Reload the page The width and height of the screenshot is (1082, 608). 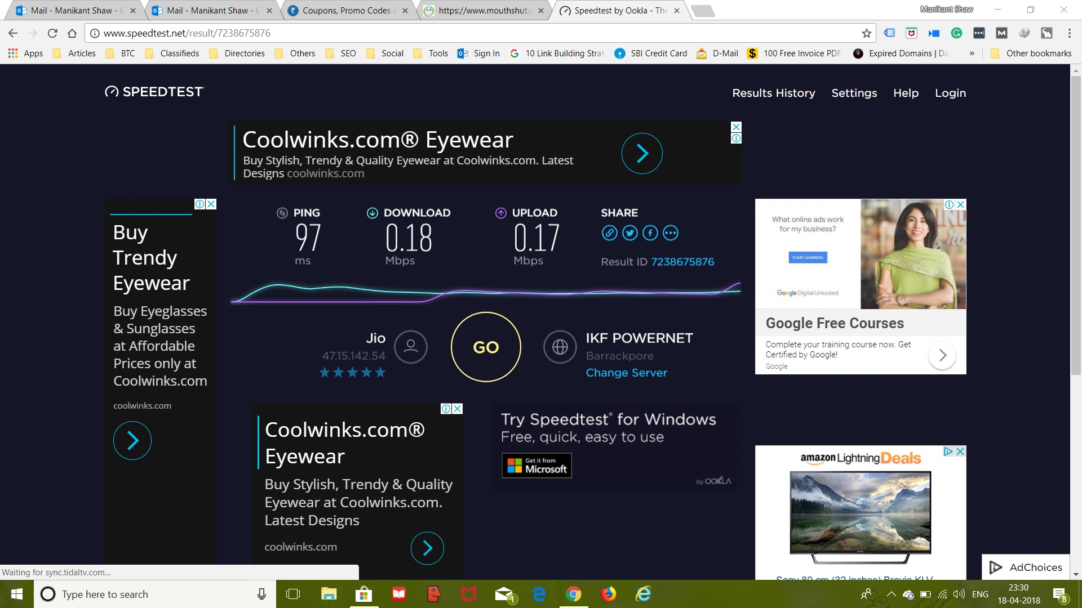tap(52, 33)
